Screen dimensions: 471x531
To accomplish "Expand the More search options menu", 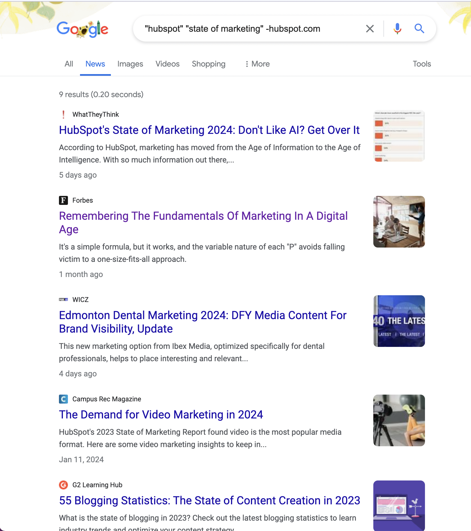I will pos(257,64).
